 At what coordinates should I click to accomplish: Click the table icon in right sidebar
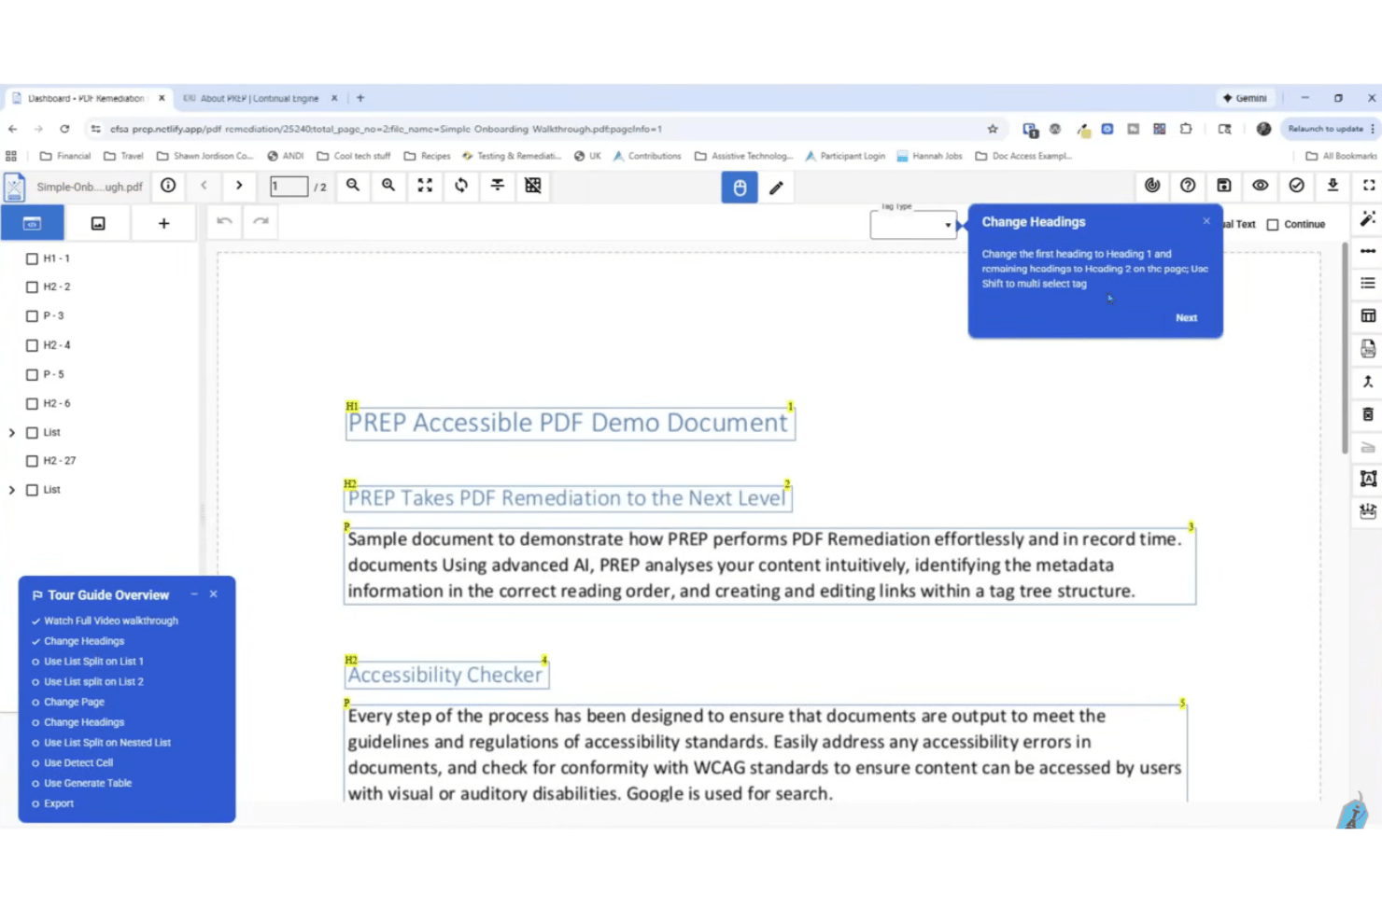[x=1368, y=315]
